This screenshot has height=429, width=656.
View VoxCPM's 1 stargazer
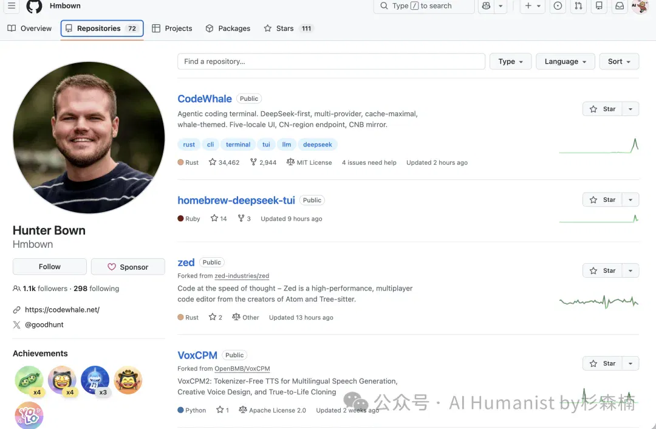222,410
